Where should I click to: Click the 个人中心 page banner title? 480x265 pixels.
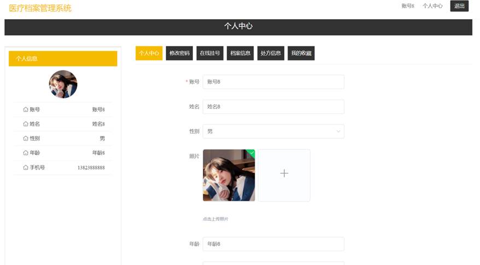click(238, 26)
